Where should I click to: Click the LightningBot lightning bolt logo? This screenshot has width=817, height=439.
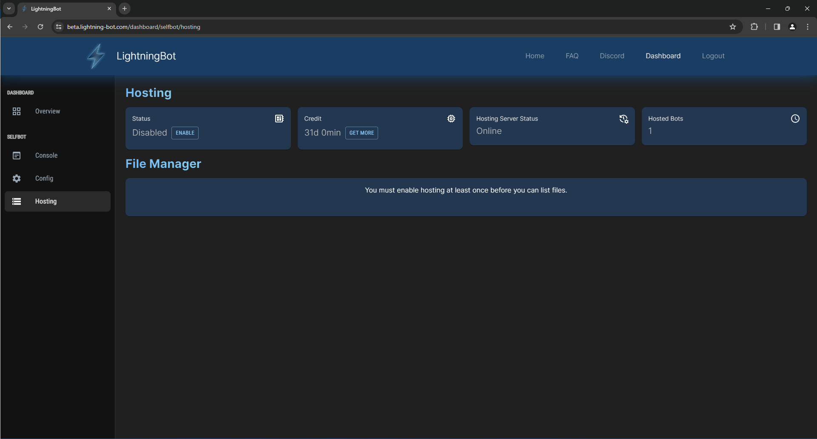(x=95, y=56)
